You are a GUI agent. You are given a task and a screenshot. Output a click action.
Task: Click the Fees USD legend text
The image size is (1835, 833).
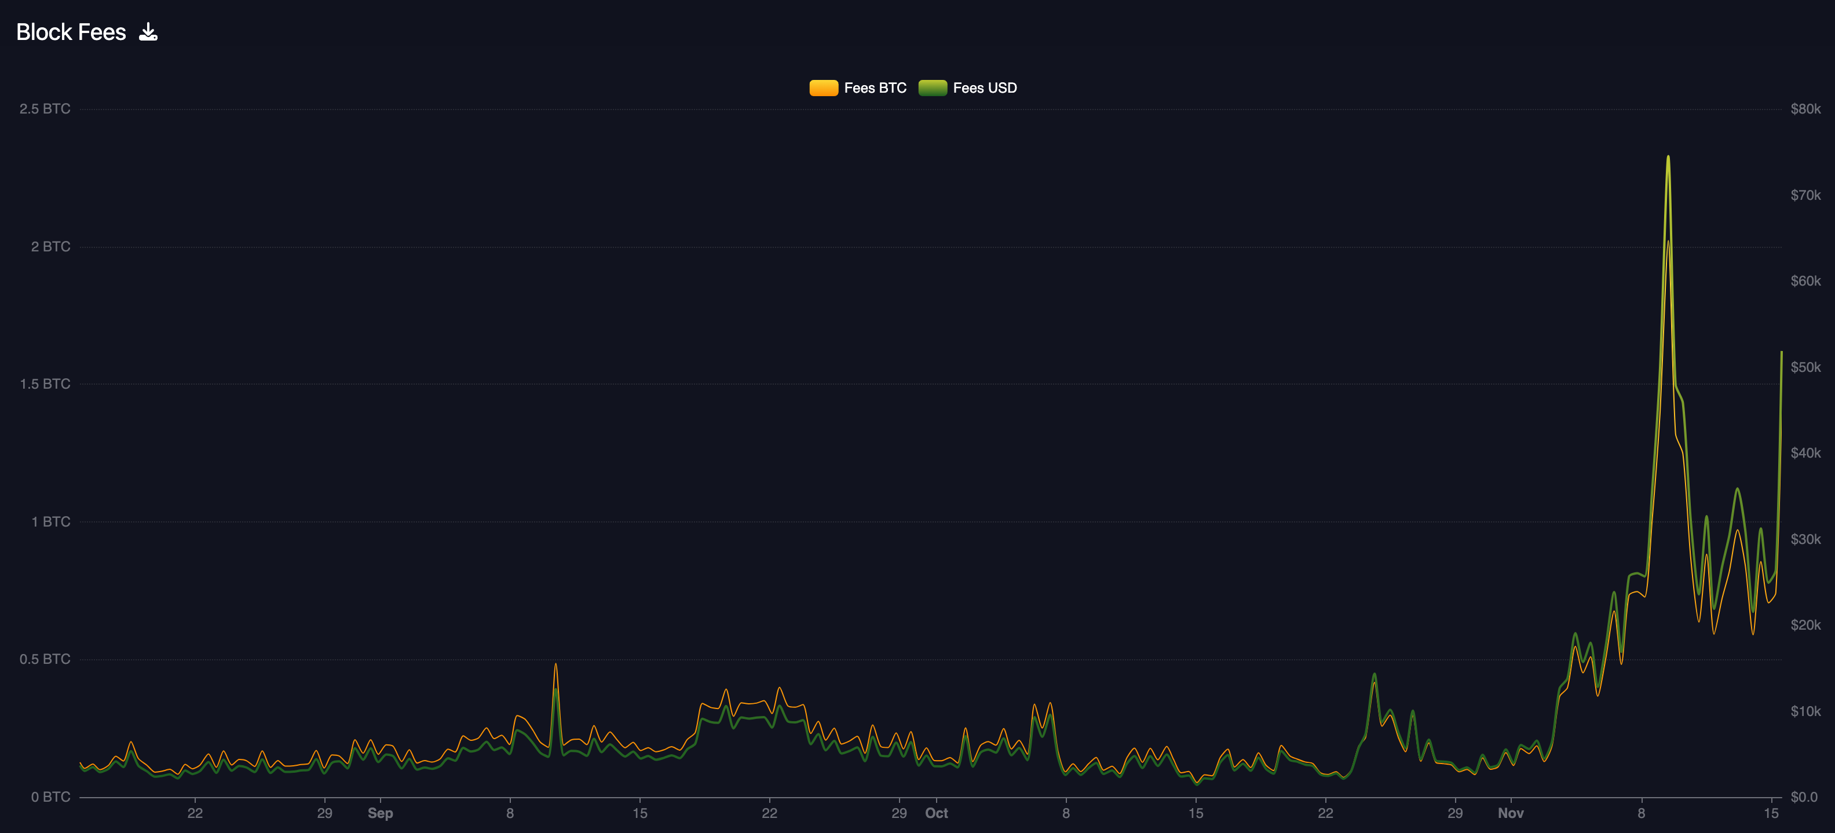click(x=986, y=87)
